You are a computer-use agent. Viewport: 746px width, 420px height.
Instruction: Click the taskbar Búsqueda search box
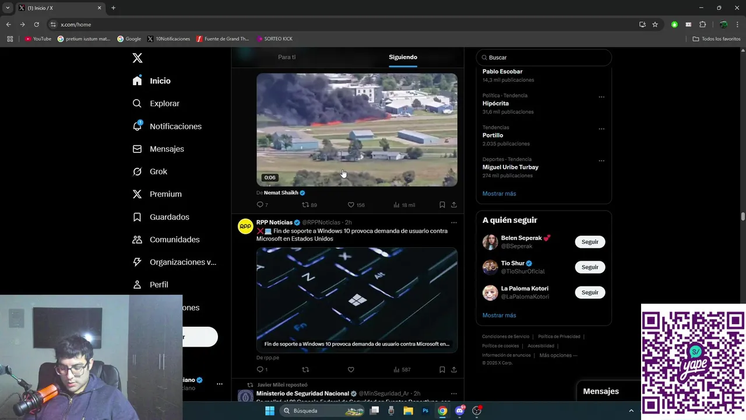(323, 411)
